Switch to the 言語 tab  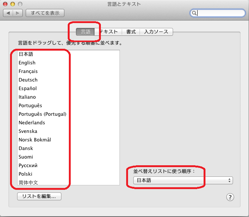pos(86,32)
